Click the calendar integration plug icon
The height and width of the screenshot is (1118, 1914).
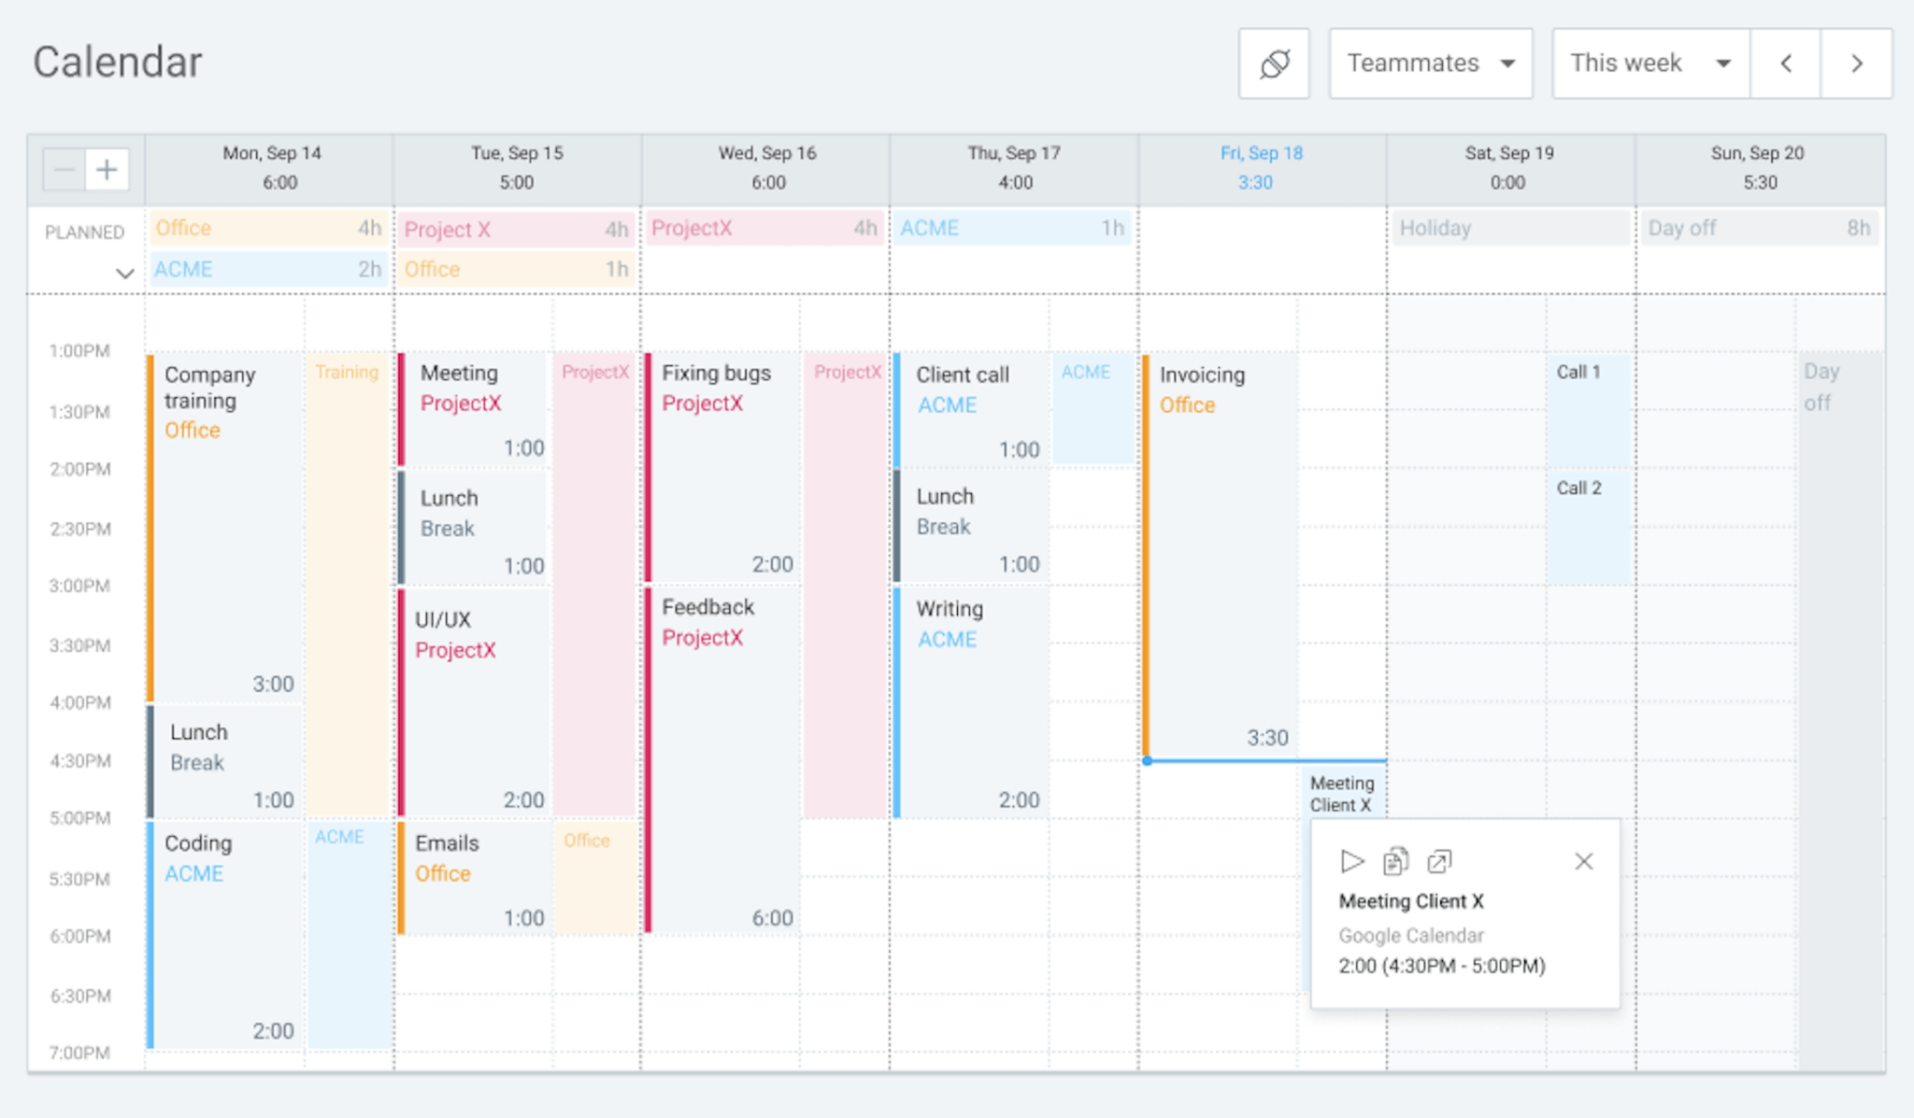point(1274,64)
